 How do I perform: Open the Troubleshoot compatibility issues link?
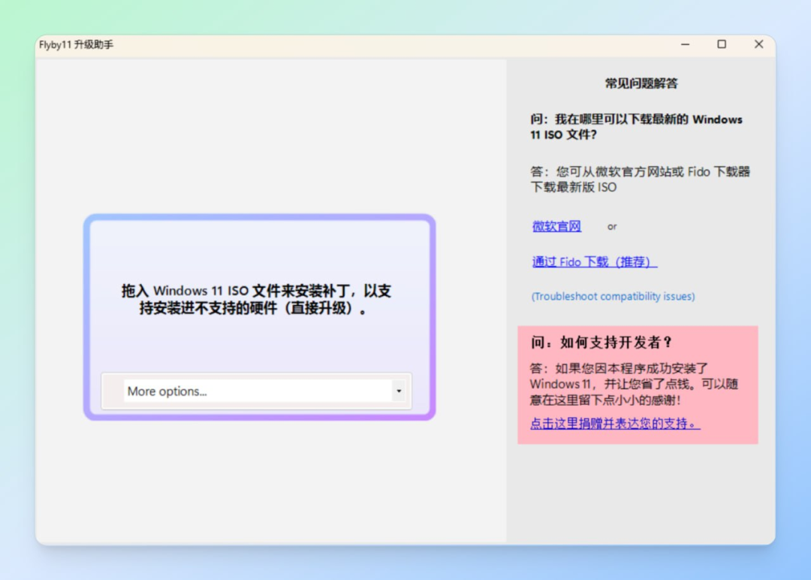point(613,296)
